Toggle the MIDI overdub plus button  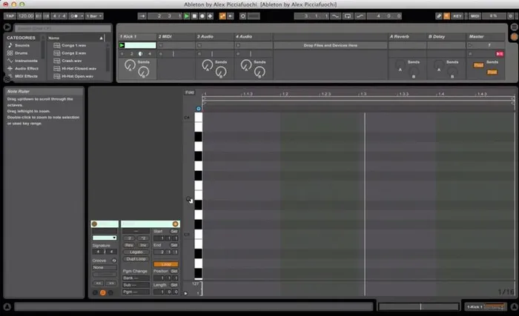tap(210, 16)
